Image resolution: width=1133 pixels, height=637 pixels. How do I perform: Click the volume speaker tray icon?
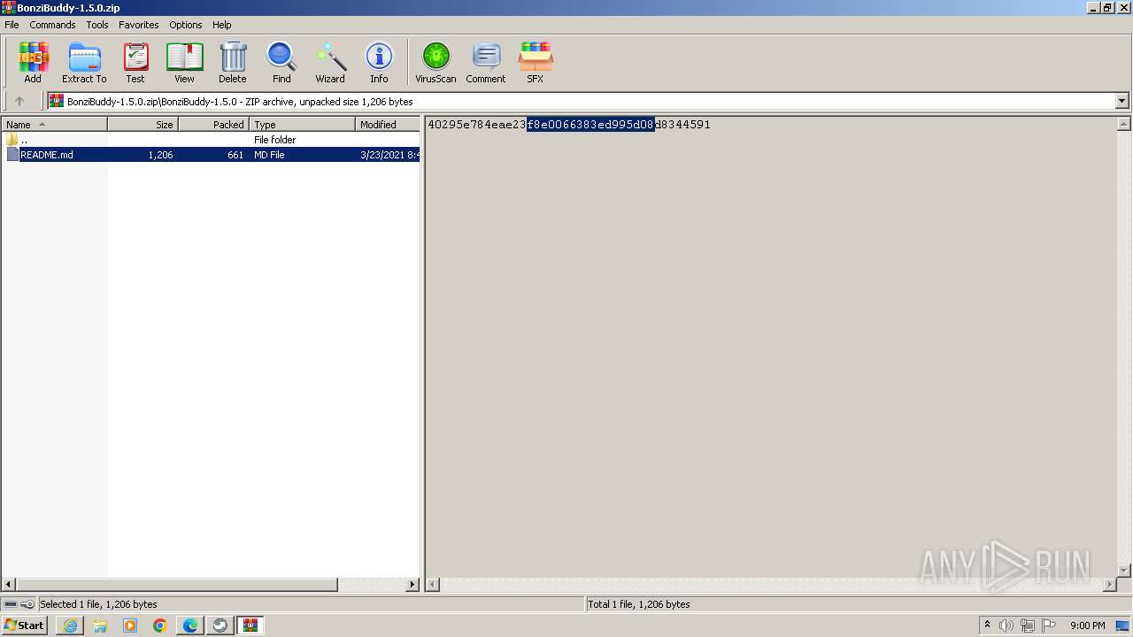[1006, 625]
